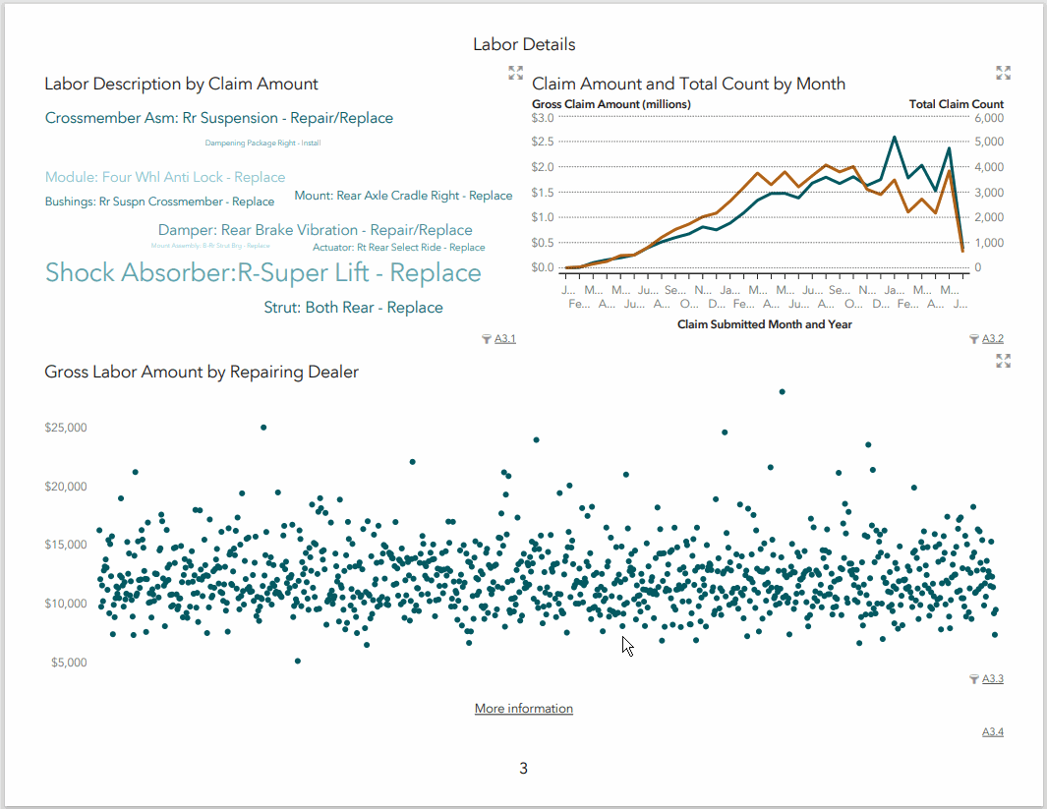
Task: Click the filter icon beside A3.1
Action: tap(486, 339)
